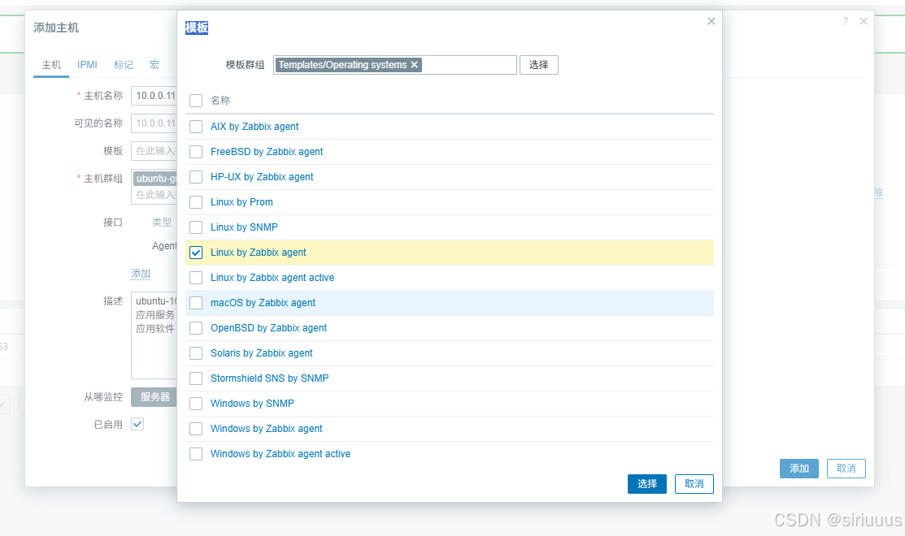
Task: Click the 描述 text area
Action: pyautogui.click(x=154, y=335)
